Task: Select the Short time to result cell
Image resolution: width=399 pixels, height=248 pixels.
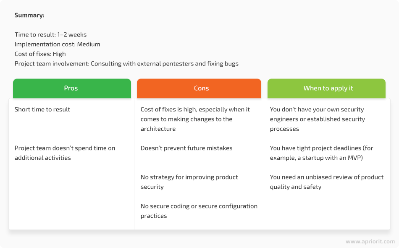Action: (x=71, y=119)
